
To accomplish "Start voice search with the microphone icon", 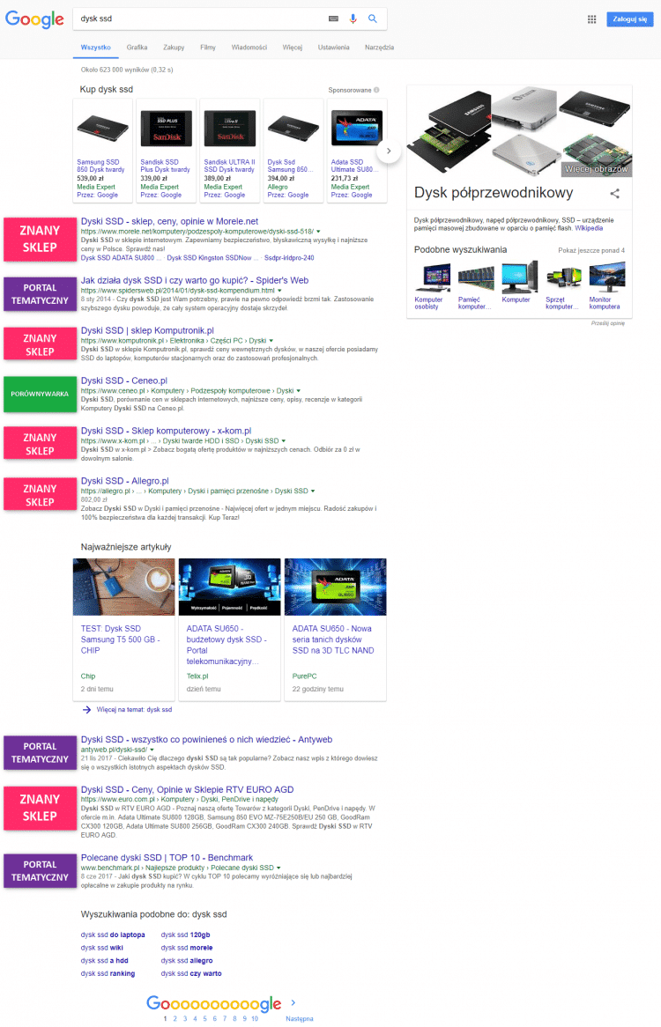I will 353,19.
